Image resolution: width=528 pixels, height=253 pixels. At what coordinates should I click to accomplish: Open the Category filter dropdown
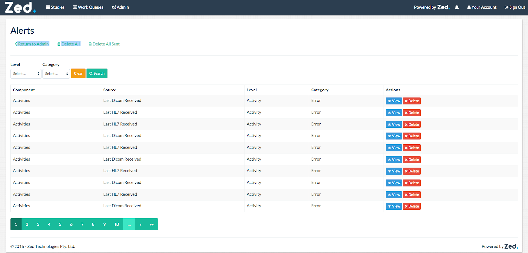tap(56, 74)
